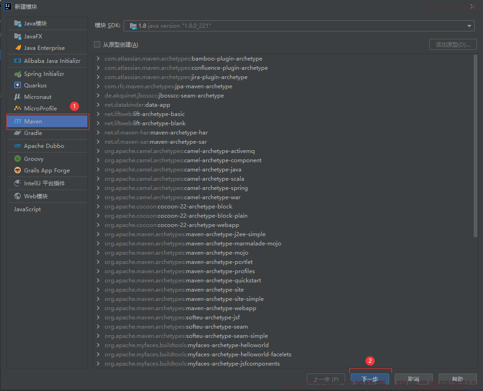
Task: Click the MicroProfile icon
Action: coord(18,108)
